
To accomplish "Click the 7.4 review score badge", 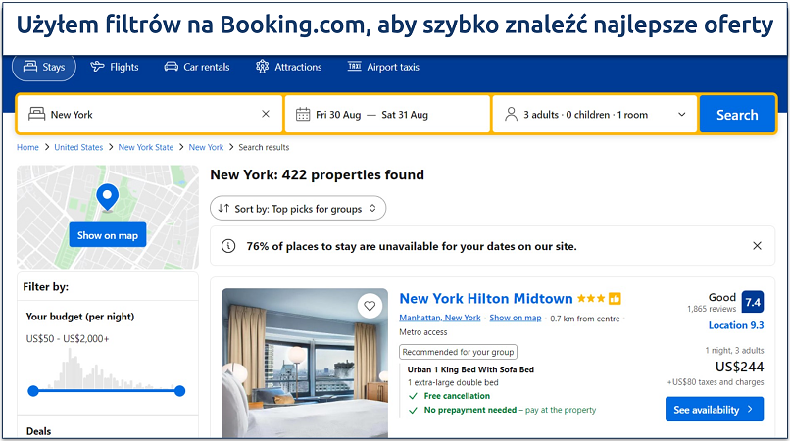I will 752,302.
